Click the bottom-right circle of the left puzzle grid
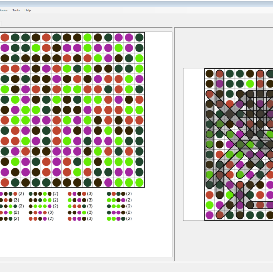Image resolution: width=273 pixels, height=273 pixels. [139, 182]
